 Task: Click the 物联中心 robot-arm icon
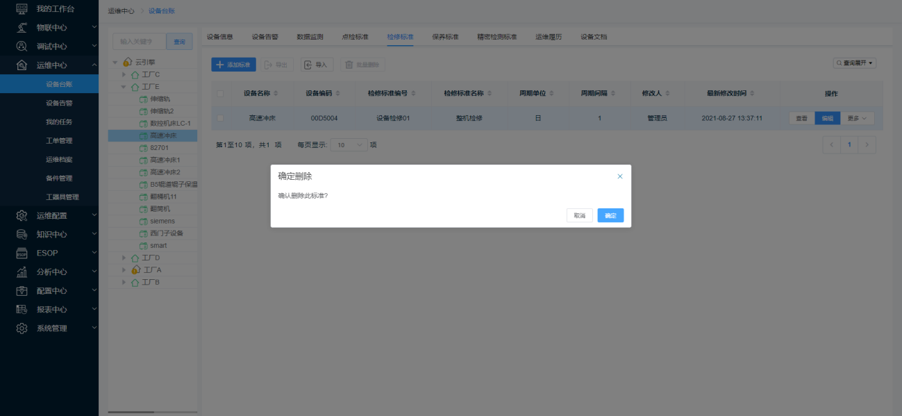pyautogui.click(x=22, y=28)
